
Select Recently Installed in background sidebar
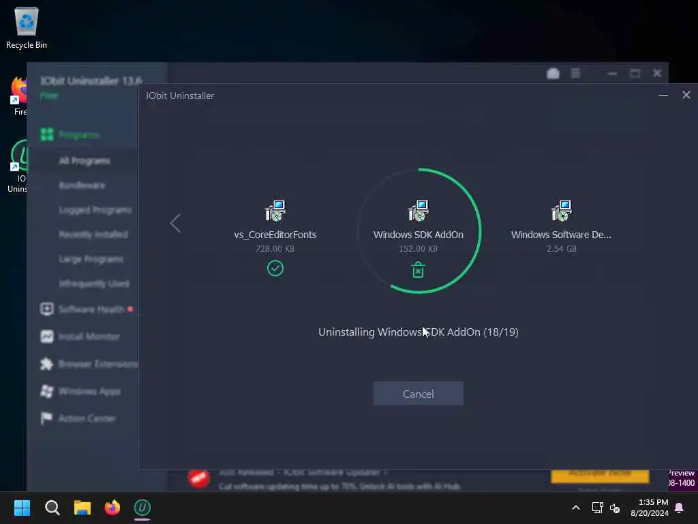(93, 235)
